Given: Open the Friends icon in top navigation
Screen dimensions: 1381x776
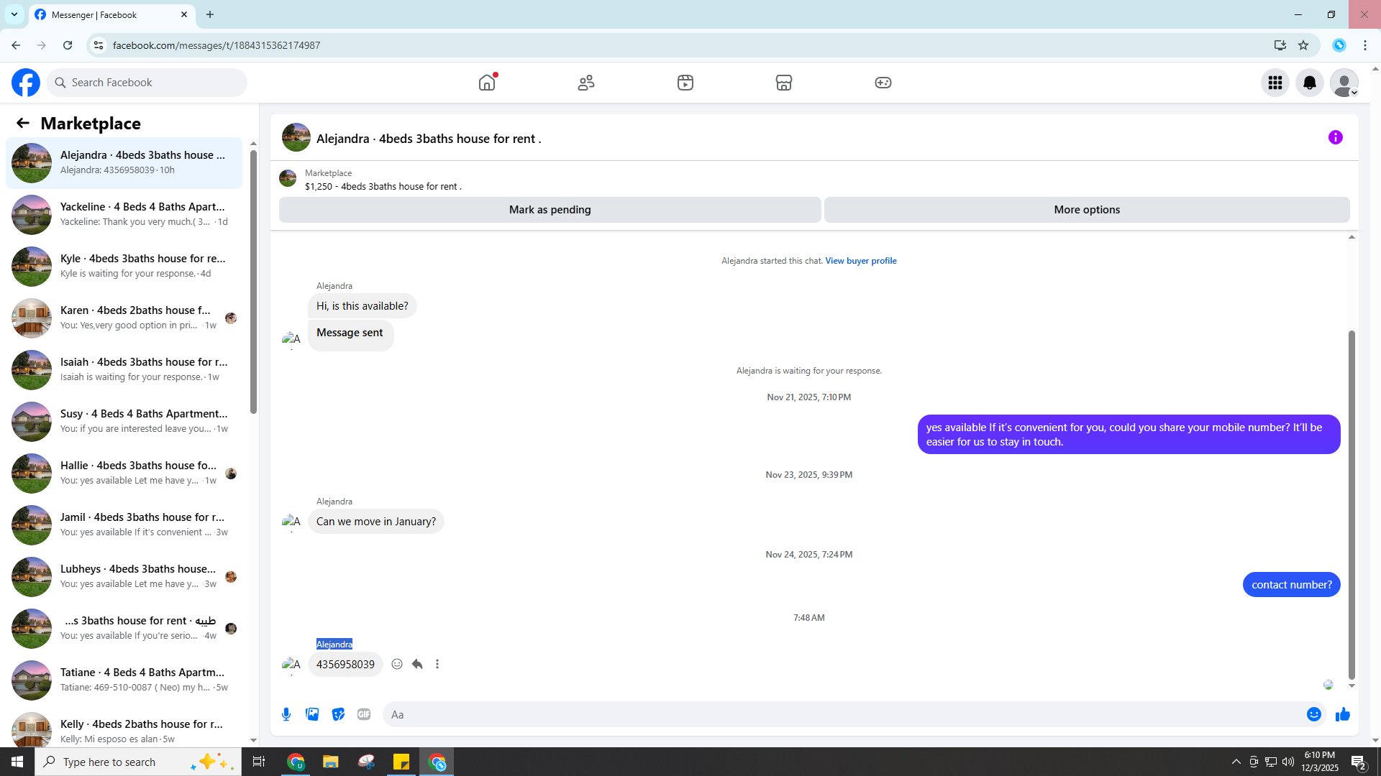Looking at the screenshot, I should point(586,83).
